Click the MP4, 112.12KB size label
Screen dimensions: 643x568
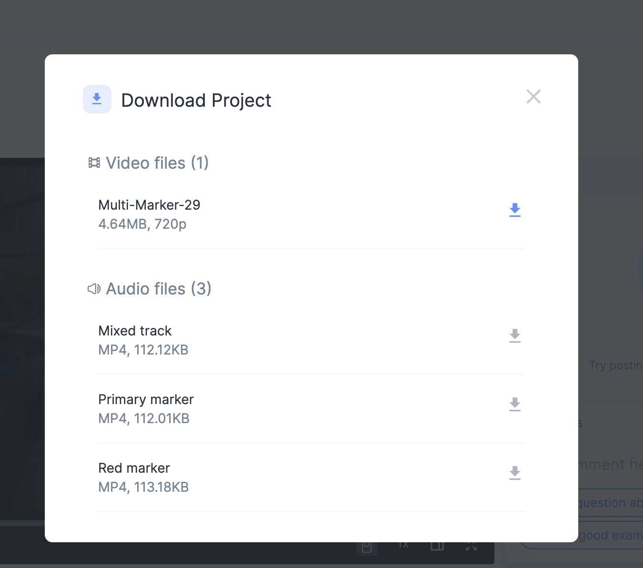click(x=143, y=350)
